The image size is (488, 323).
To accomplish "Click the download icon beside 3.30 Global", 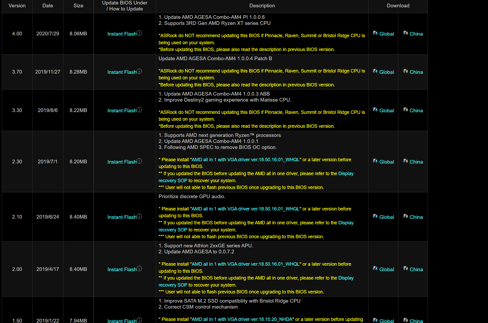I will 375,110.
